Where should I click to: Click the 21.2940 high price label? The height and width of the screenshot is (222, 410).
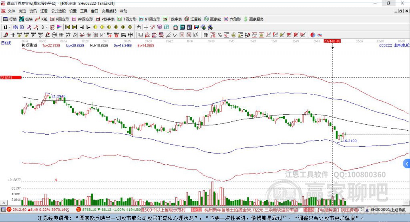click(x=58, y=96)
